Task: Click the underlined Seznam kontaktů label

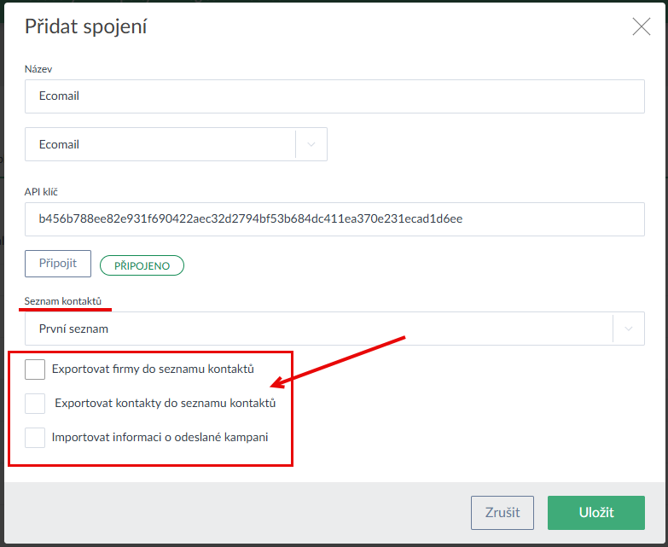Action: click(x=63, y=301)
